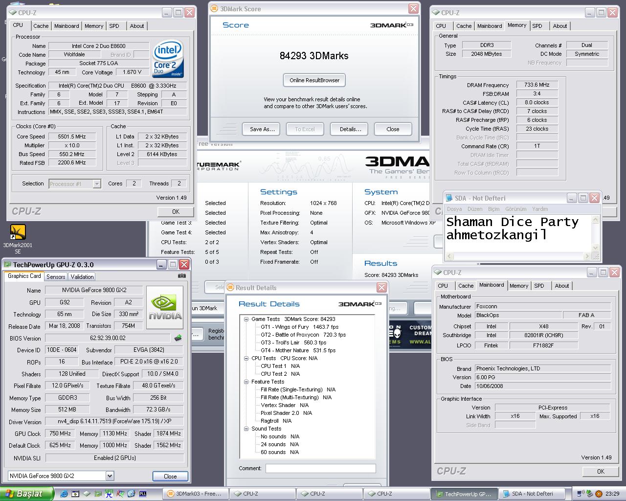
Task: Click the PLL icon in quick launch
Action: click(x=143, y=494)
